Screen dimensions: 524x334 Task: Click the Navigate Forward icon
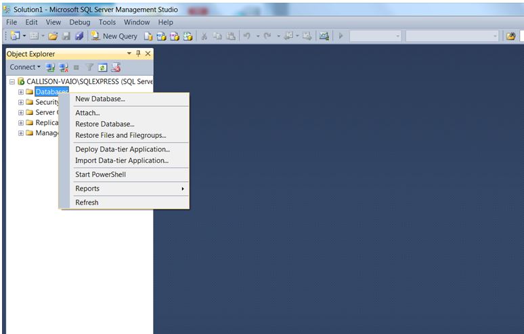point(307,35)
